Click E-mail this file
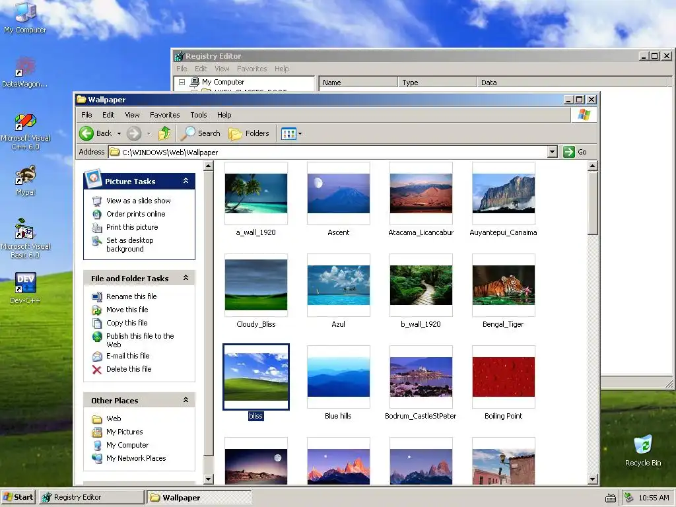The width and height of the screenshot is (676, 507). (127, 356)
